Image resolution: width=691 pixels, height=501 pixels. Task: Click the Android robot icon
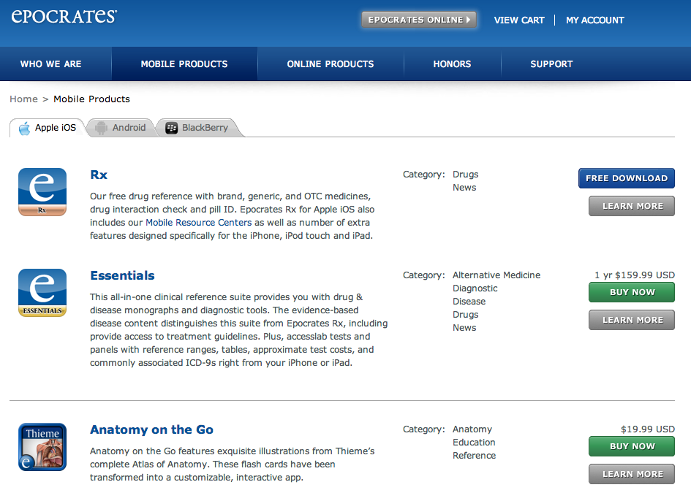click(x=102, y=128)
